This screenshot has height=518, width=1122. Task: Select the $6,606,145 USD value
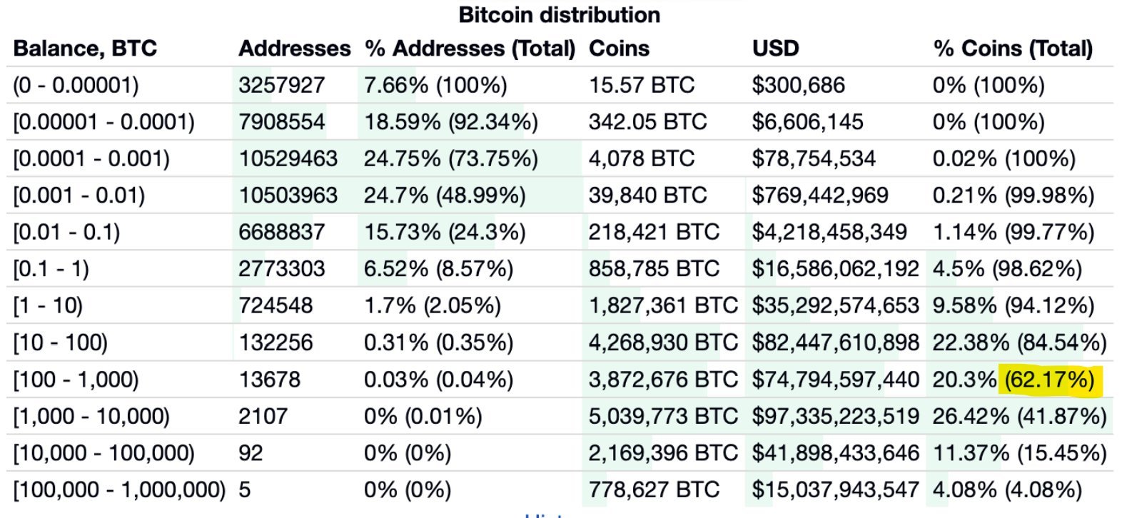coord(807,122)
